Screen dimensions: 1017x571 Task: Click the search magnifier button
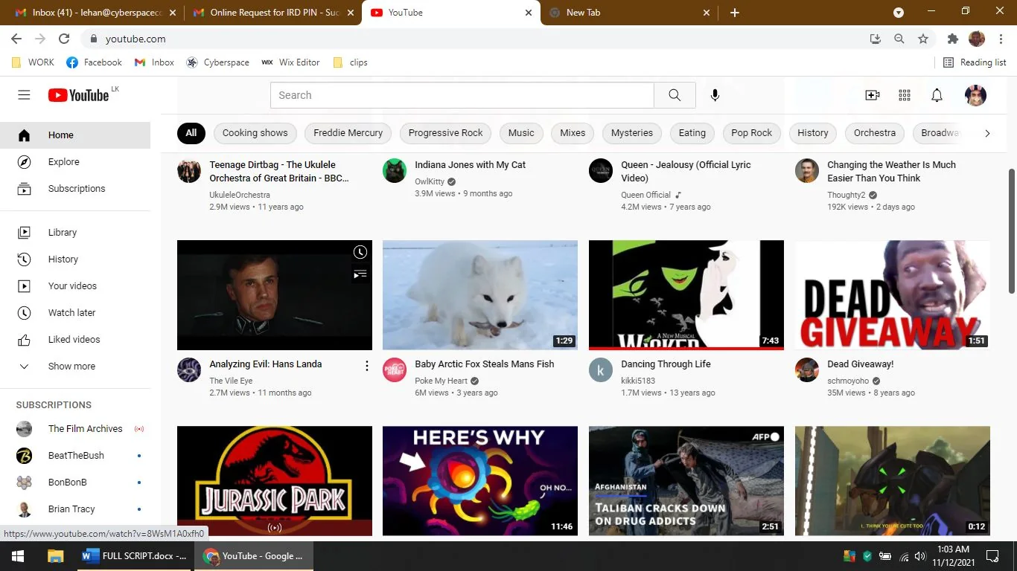[x=675, y=95]
